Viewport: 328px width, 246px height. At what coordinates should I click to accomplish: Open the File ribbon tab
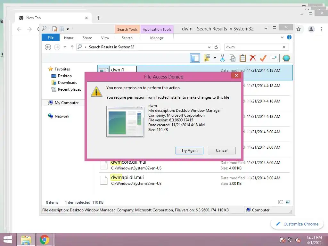tap(51, 37)
